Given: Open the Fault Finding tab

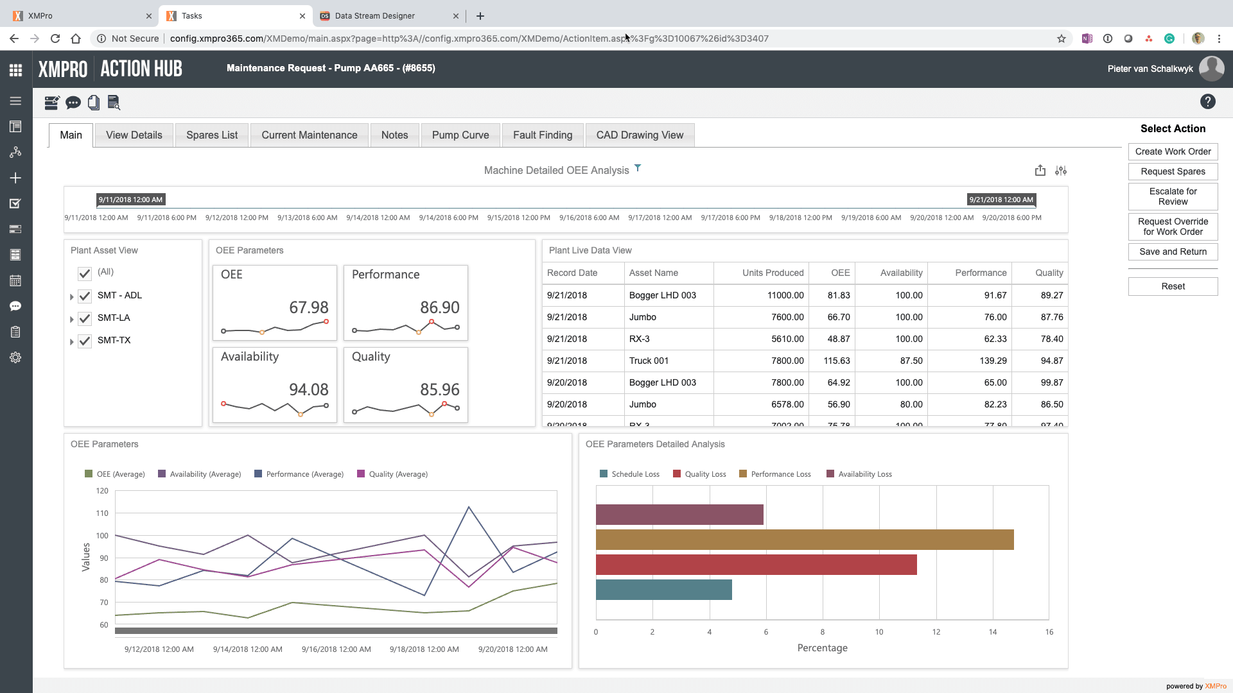Looking at the screenshot, I should pos(543,135).
